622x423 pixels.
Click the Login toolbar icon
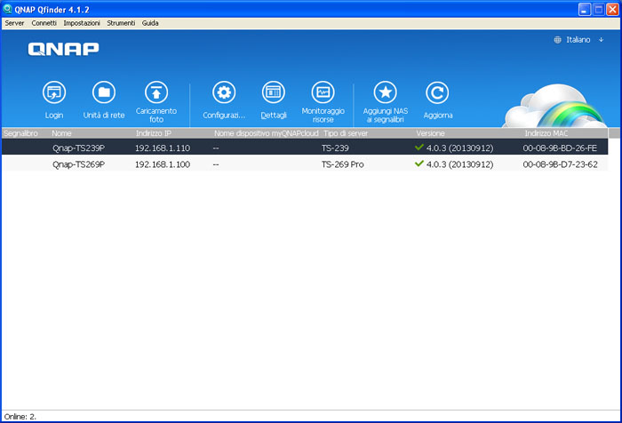click(x=54, y=92)
